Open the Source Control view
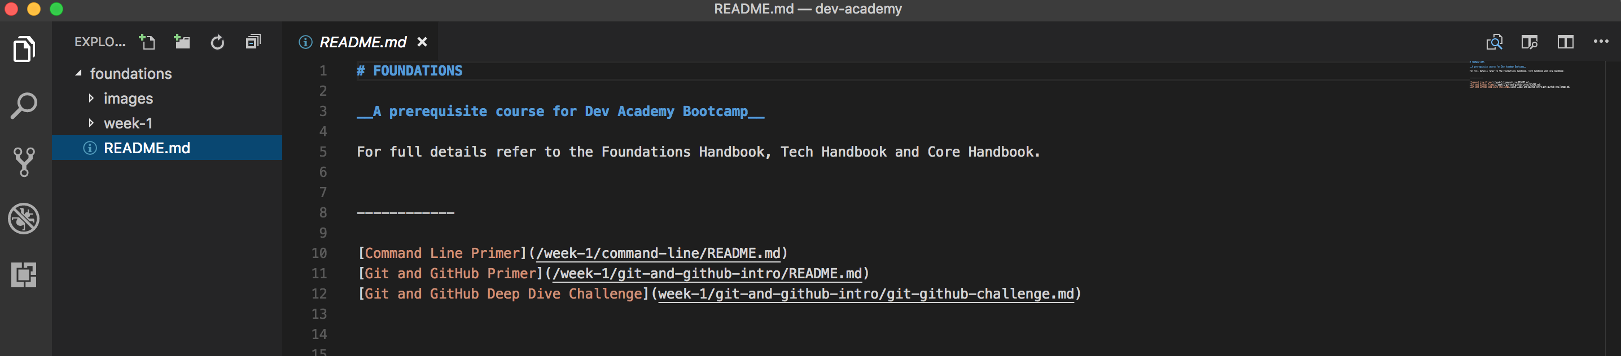Image resolution: width=1621 pixels, height=356 pixels. [x=24, y=162]
